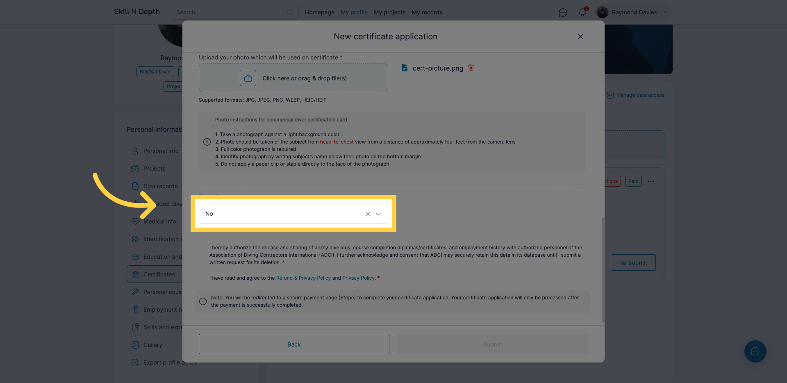
Task: Open the Refund & Privacy Policy link
Action: coord(303,278)
